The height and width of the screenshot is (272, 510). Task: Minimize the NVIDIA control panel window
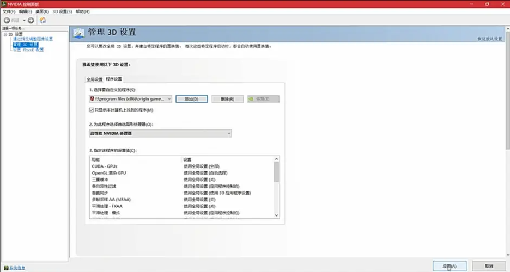pyautogui.click(x=472, y=4)
